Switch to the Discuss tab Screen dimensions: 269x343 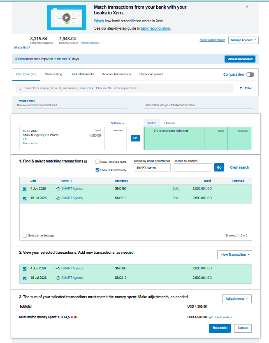[170, 123]
